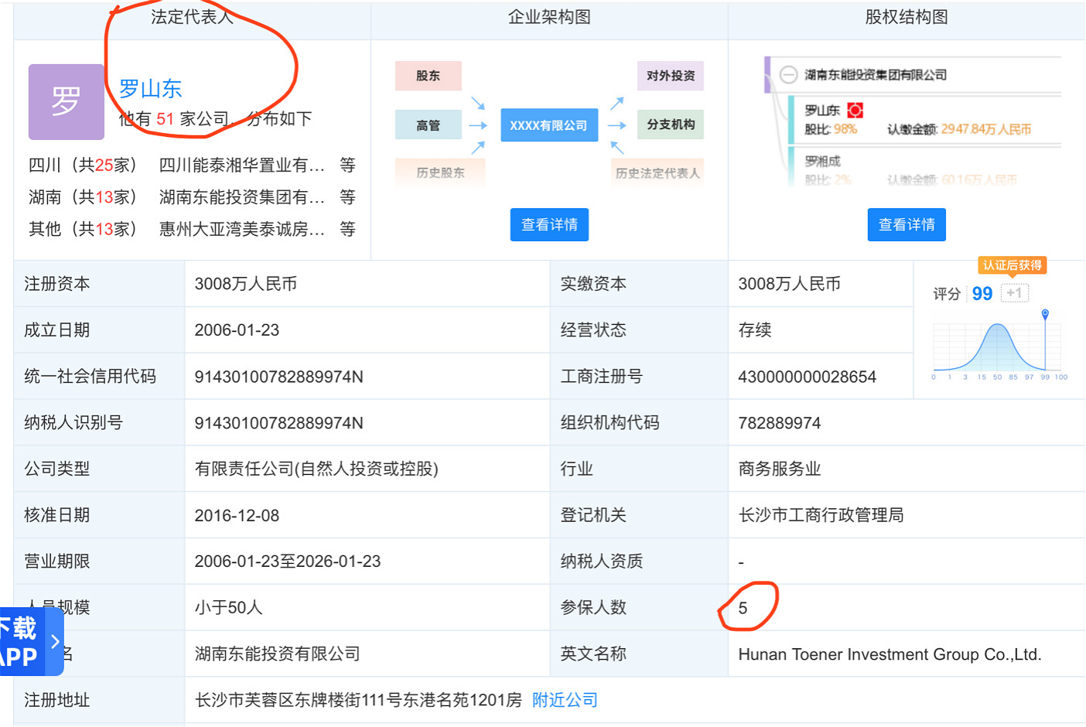
Task: Click 组织机构代码 782889974
Action: tap(780, 423)
